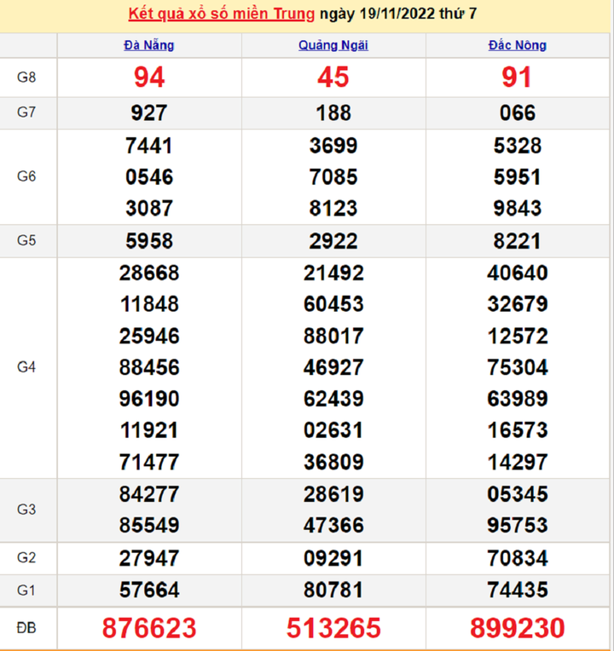The height and width of the screenshot is (651, 614).
Task: Select G1 number 74435 under Đắc Nông
Action: pos(518,590)
